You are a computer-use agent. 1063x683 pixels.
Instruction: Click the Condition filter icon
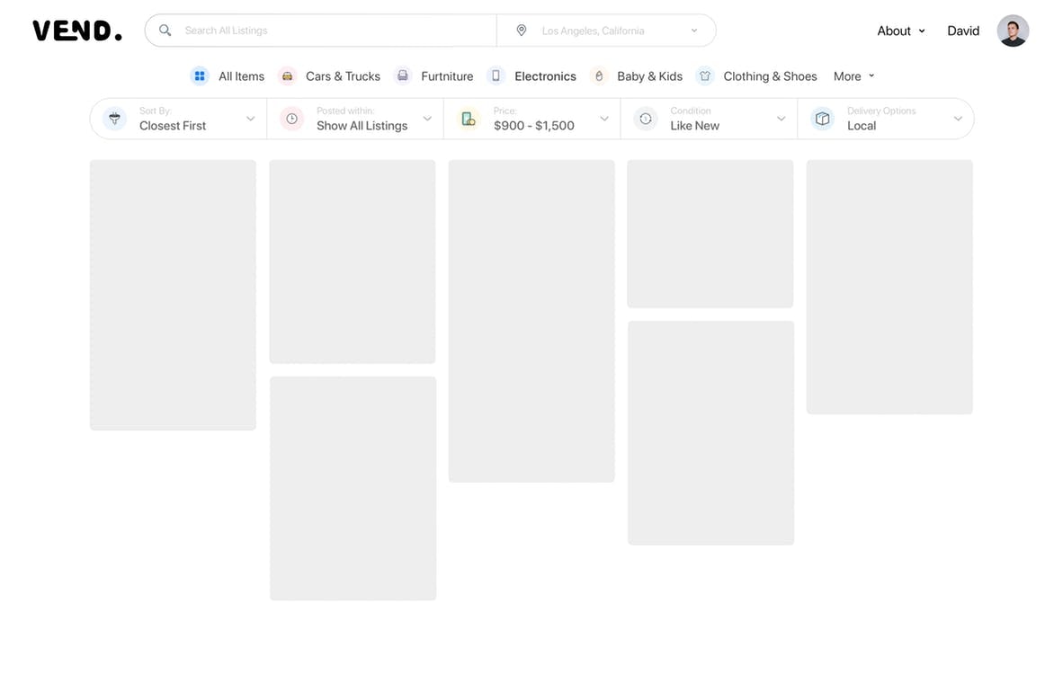pyautogui.click(x=646, y=119)
